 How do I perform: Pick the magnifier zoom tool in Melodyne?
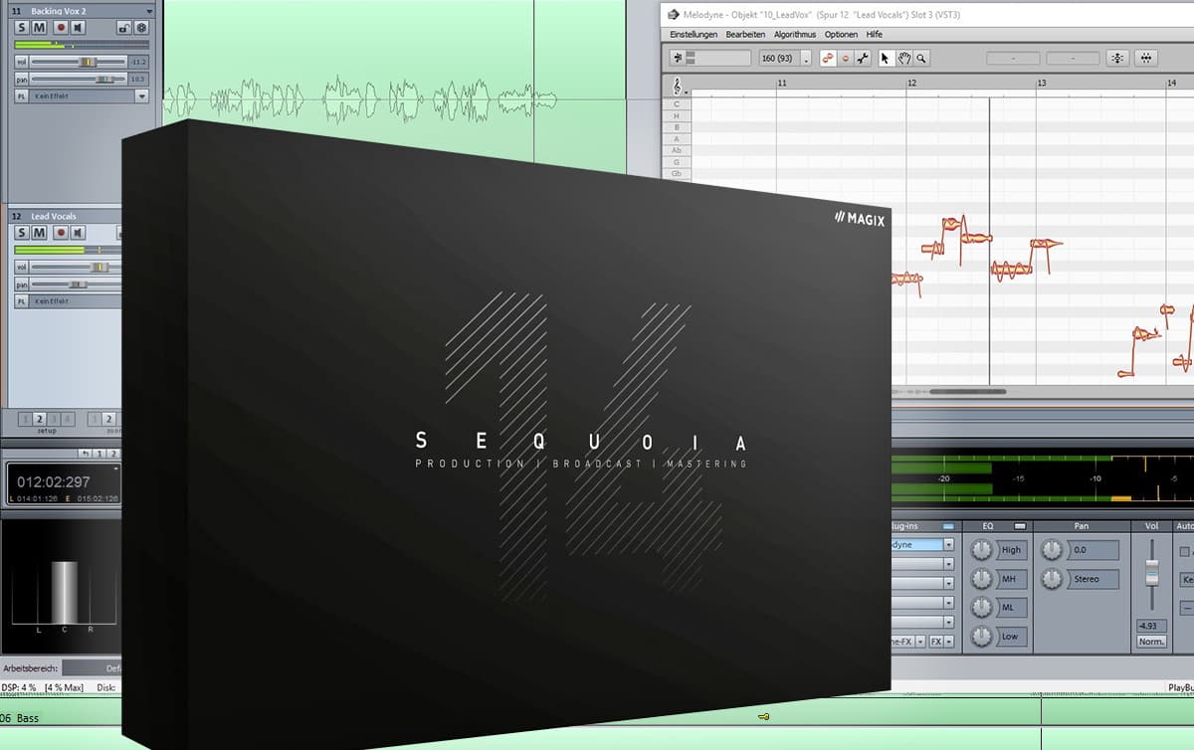click(922, 59)
